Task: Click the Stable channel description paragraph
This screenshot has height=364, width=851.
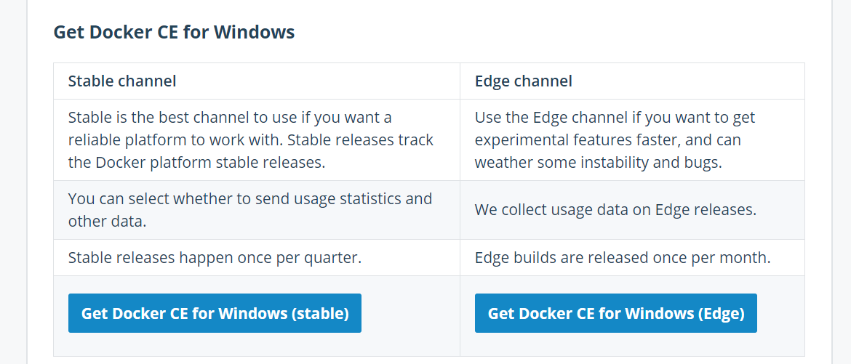Action: click(250, 139)
